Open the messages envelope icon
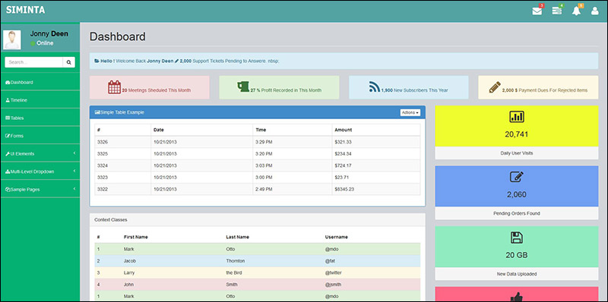Viewport: 608px width, 302px height. (537, 11)
